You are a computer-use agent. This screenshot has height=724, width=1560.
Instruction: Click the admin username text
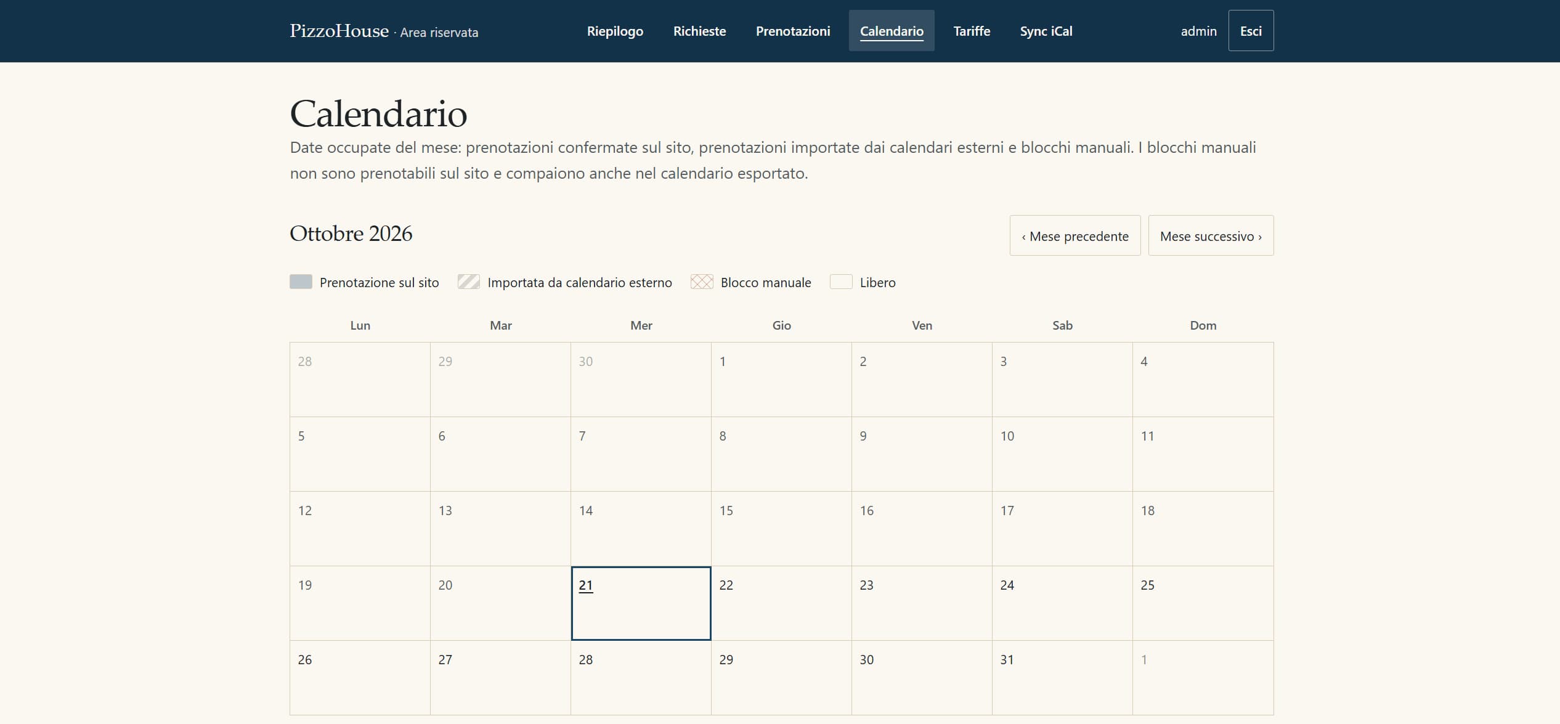[1198, 31]
